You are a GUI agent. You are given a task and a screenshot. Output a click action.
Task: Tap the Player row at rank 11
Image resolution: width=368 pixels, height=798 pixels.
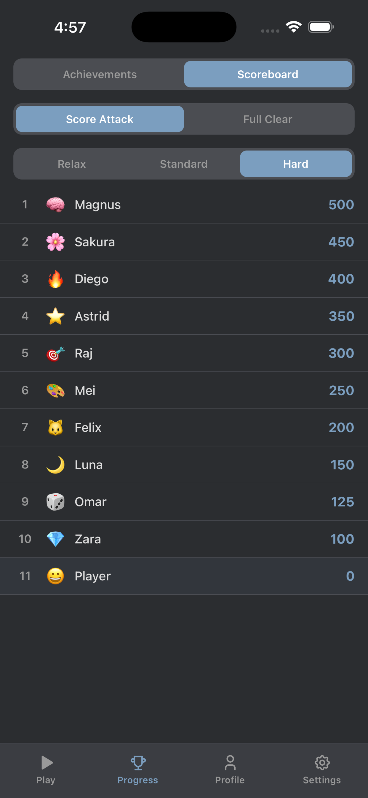pos(184,576)
